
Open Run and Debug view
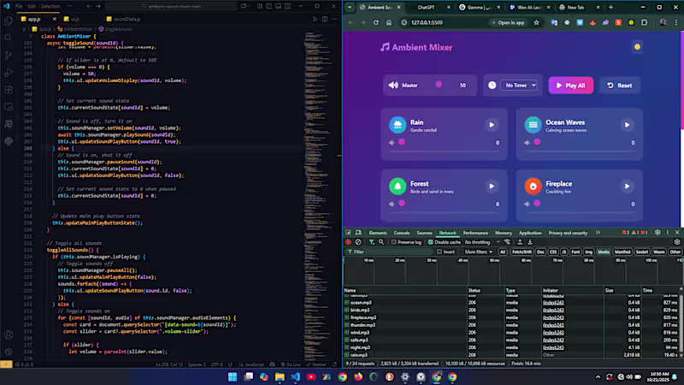click(x=9, y=73)
